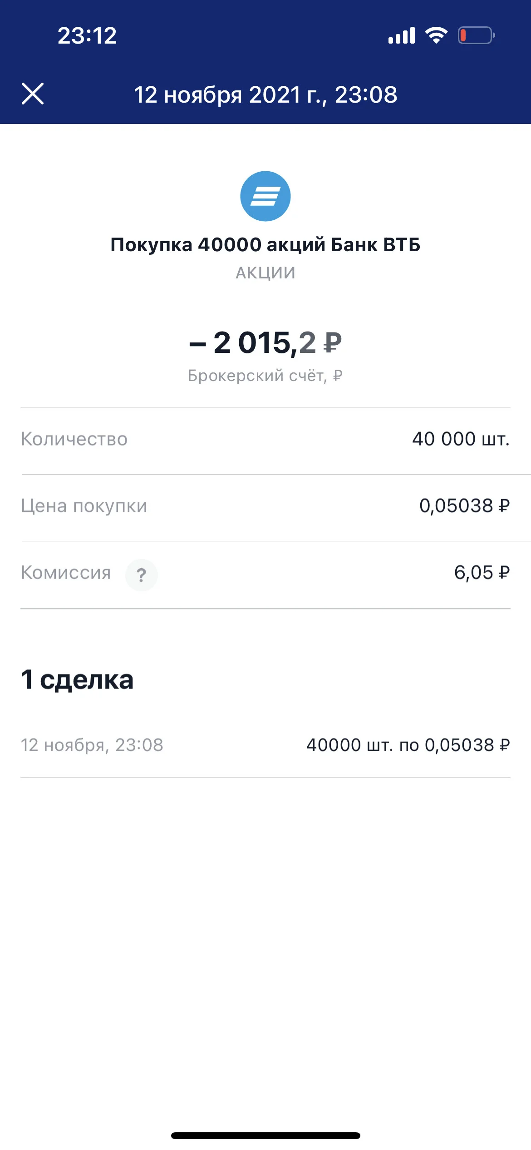Tap the 0,05038 ₽ purchase price value
Screen dimensions: 531x1150
click(x=465, y=506)
